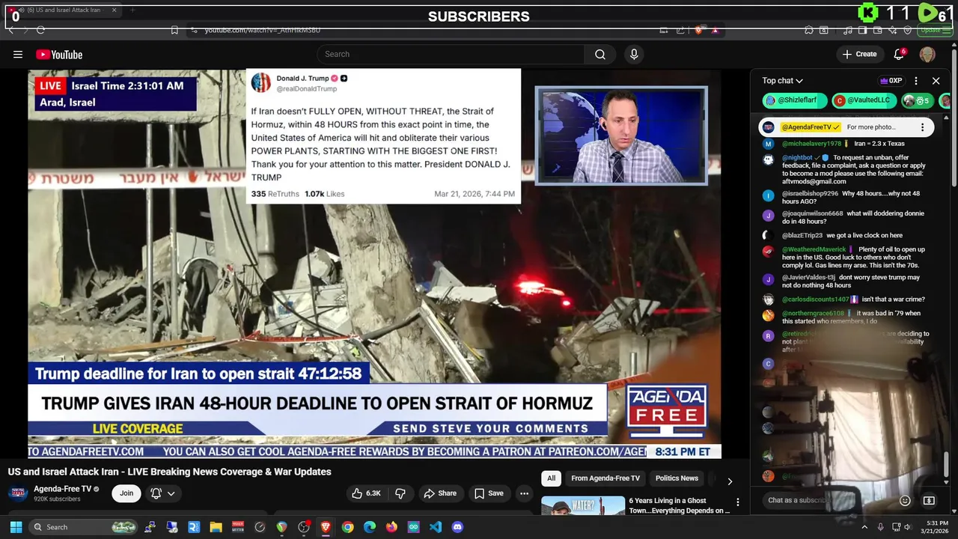Open live chat options three-dot menu
Screen dimensions: 958x539
[x=916, y=81]
